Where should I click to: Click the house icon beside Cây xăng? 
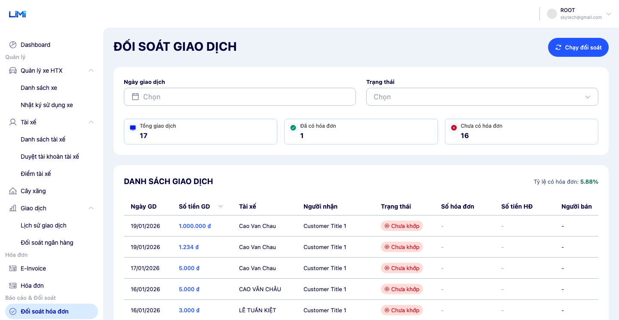(13, 191)
